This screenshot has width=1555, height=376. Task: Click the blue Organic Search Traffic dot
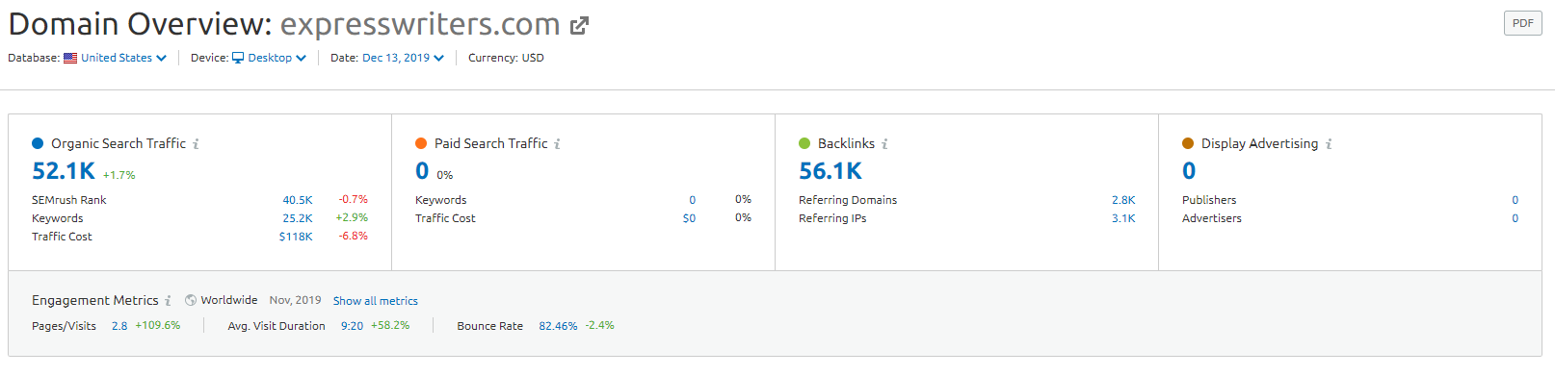(x=38, y=143)
